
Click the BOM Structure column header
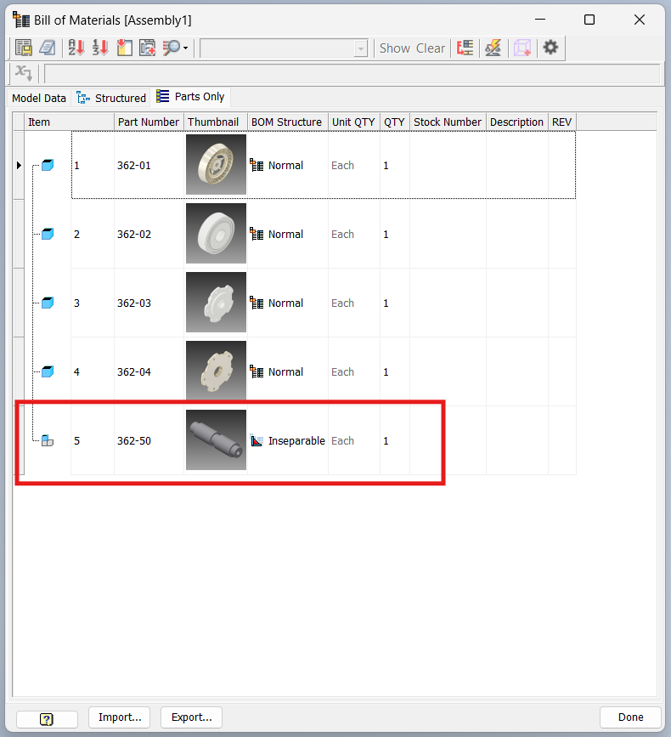coord(287,122)
